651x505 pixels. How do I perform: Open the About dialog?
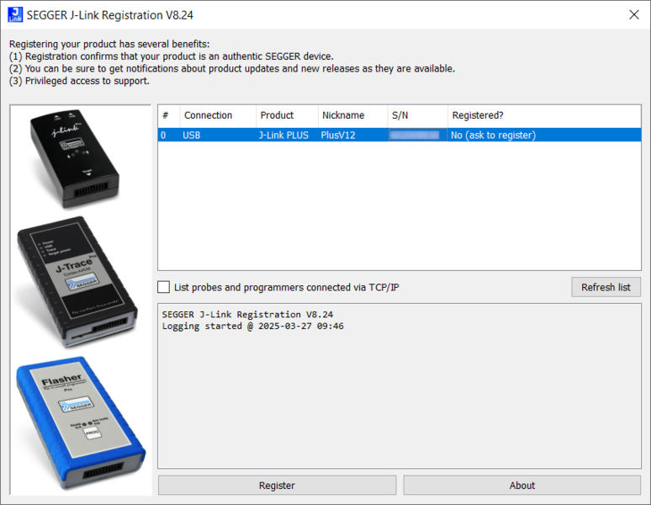(x=521, y=486)
